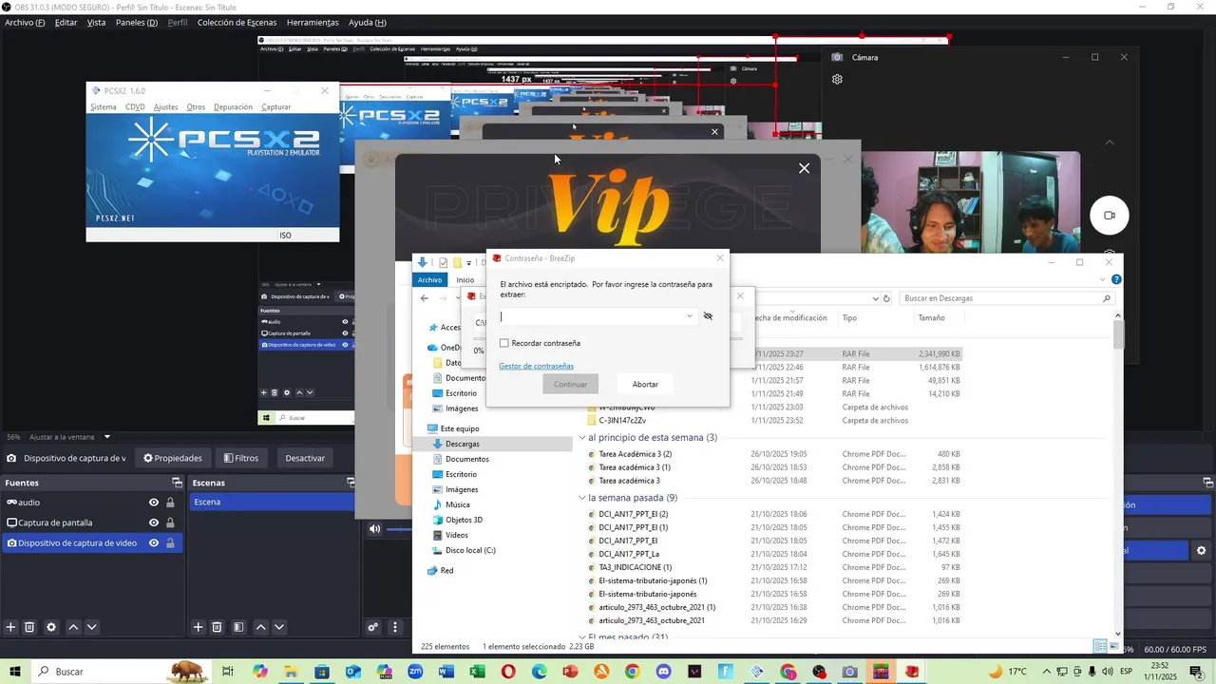Move the selected source up in Fuentes
1216x684 pixels.
73,627
